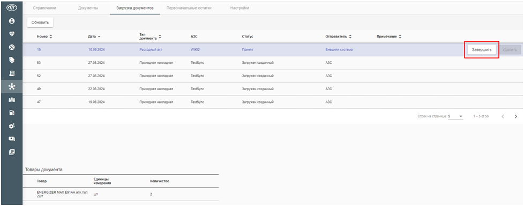Click Статус column header
The width and height of the screenshot is (524, 206).
[248, 36]
